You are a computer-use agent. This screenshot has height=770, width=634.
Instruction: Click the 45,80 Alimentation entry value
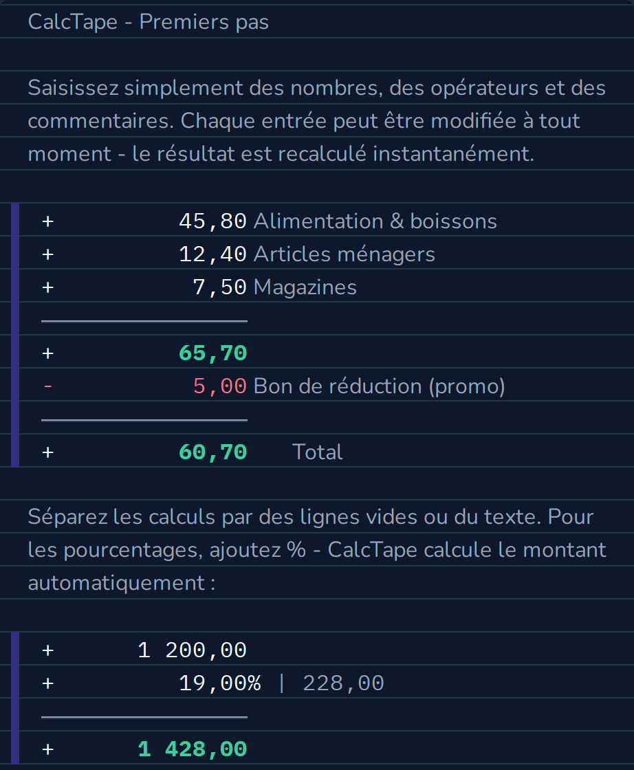click(212, 221)
